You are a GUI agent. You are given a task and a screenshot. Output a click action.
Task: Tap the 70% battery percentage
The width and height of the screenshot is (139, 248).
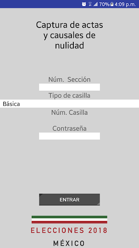tap(104, 4)
